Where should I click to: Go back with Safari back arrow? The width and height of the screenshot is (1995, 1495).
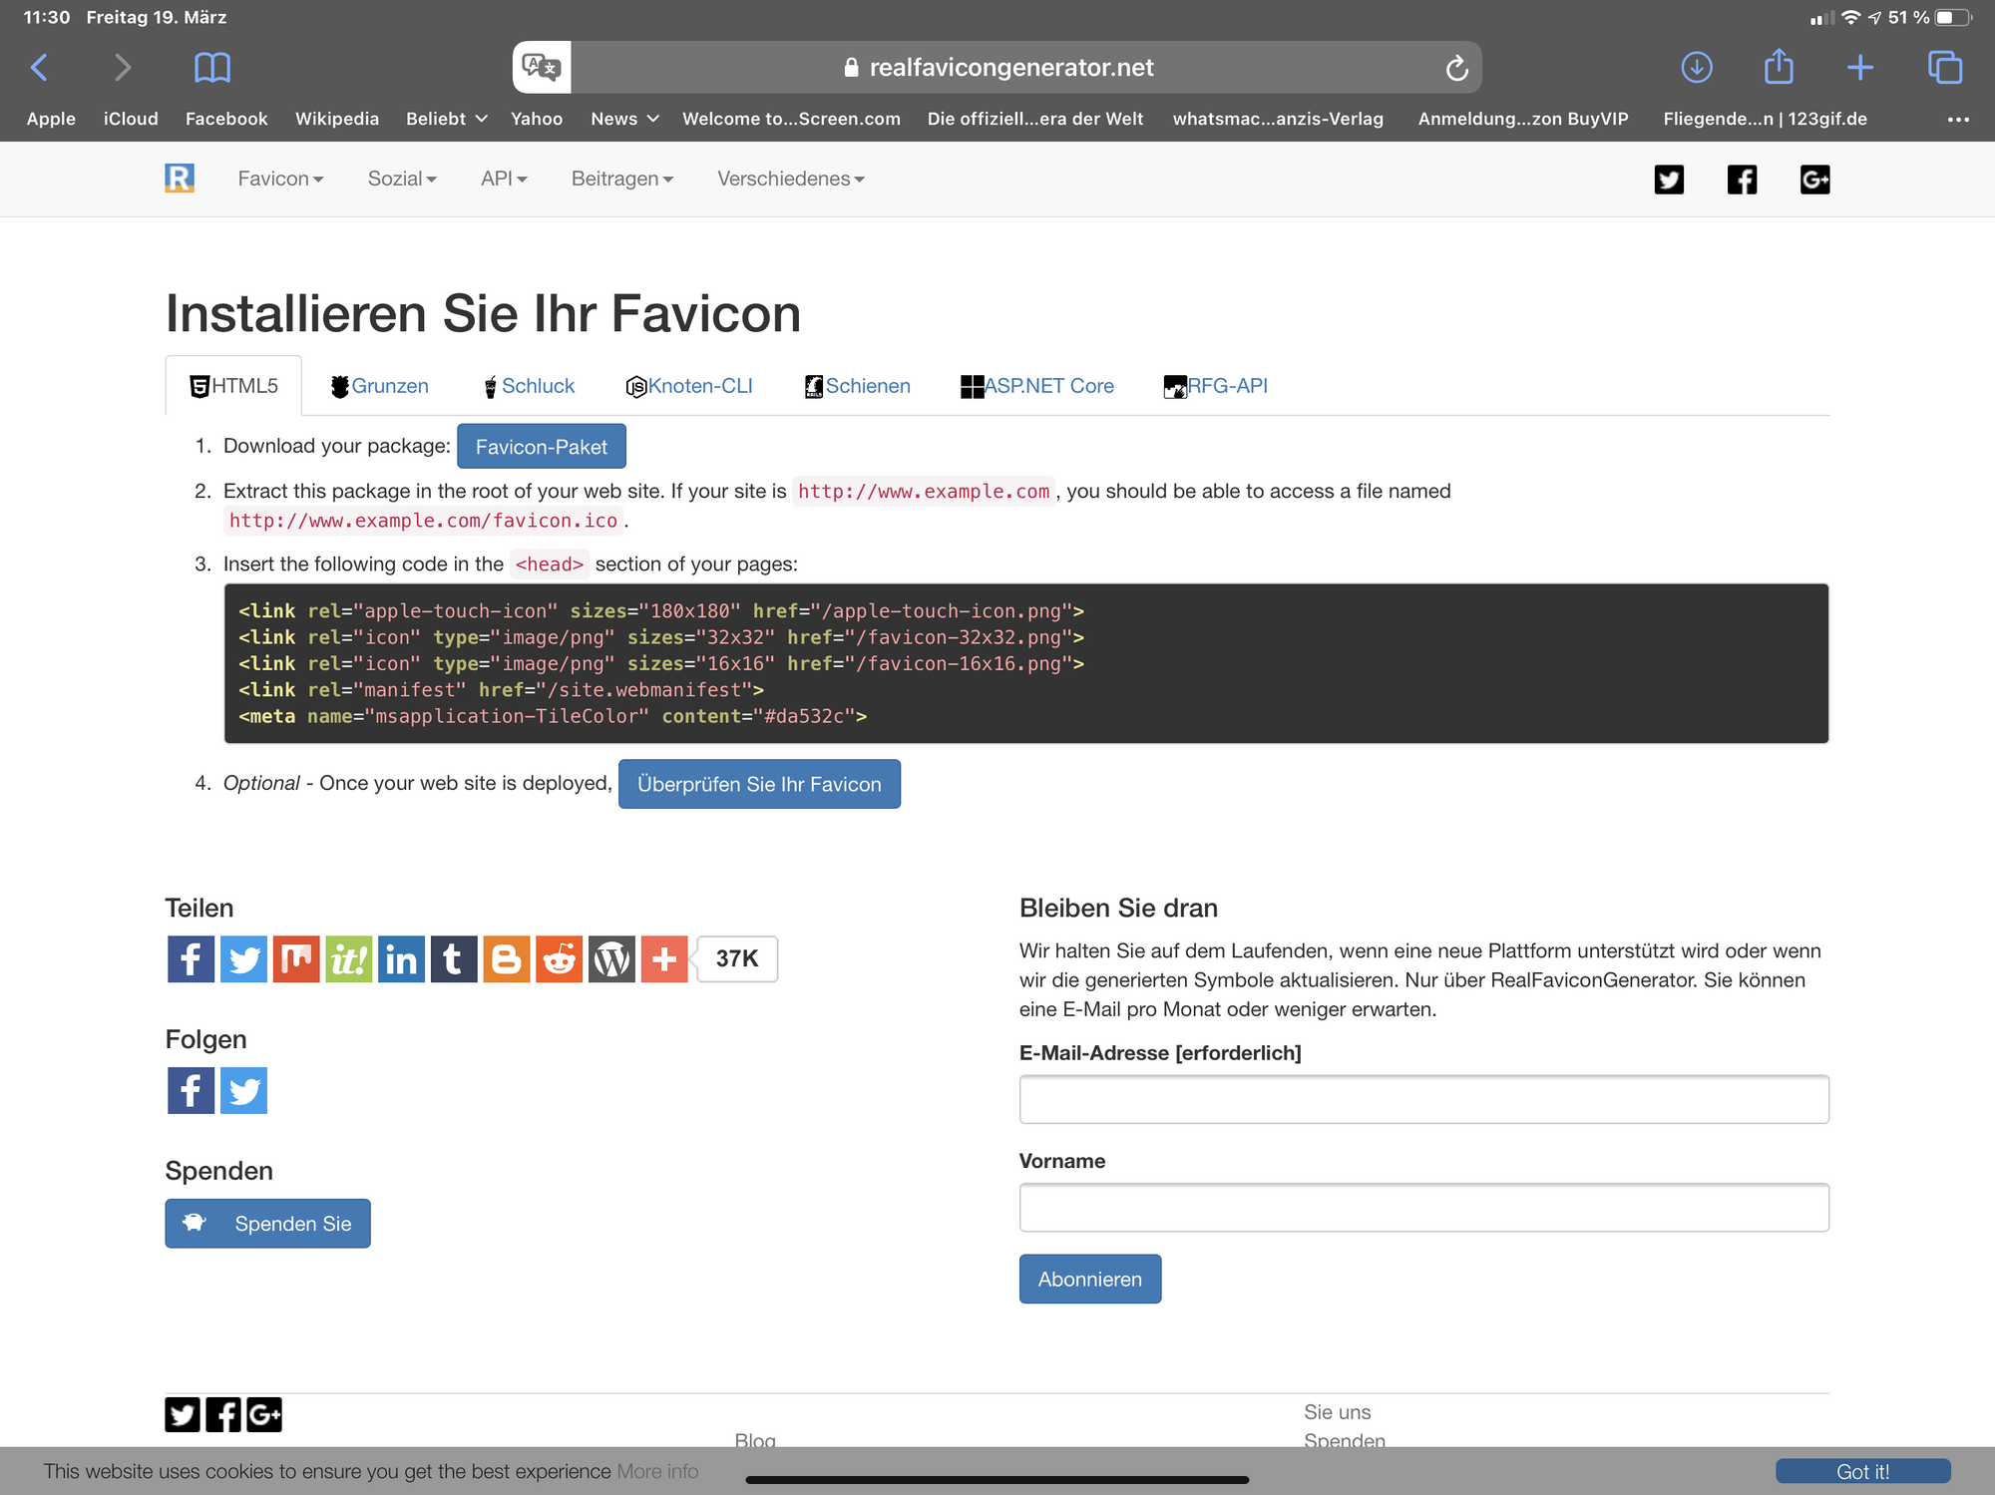[x=40, y=68]
